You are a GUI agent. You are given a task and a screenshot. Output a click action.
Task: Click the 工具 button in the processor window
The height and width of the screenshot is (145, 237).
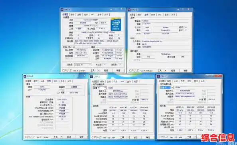pos(93,70)
